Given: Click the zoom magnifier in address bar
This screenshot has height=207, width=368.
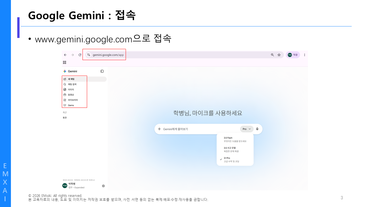Looking at the screenshot, I should pyautogui.click(x=272, y=55).
